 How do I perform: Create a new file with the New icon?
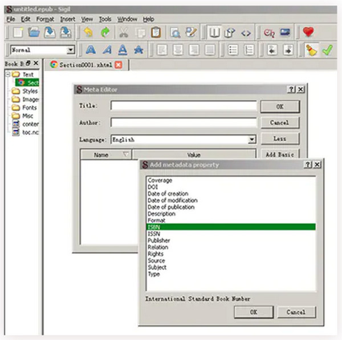(18, 32)
